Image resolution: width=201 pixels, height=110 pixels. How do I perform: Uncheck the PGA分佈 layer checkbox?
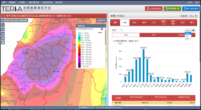(78, 29)
